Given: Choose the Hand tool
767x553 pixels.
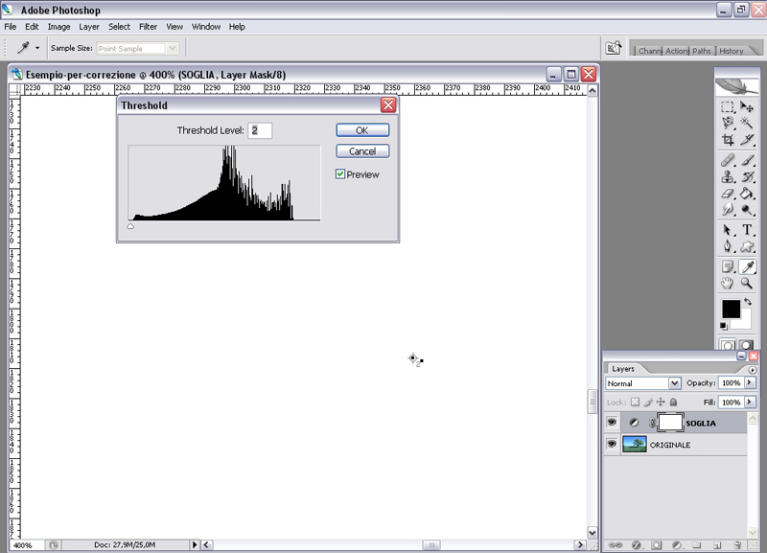Looking at the screenshot, I should point(728,284).
